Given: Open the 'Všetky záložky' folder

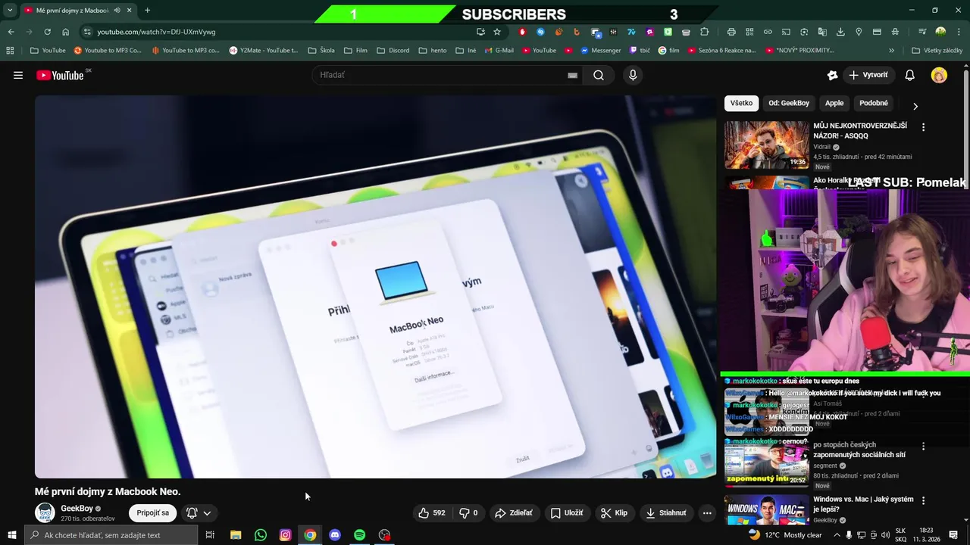Looking at the screenshot, I should [937, 51].
